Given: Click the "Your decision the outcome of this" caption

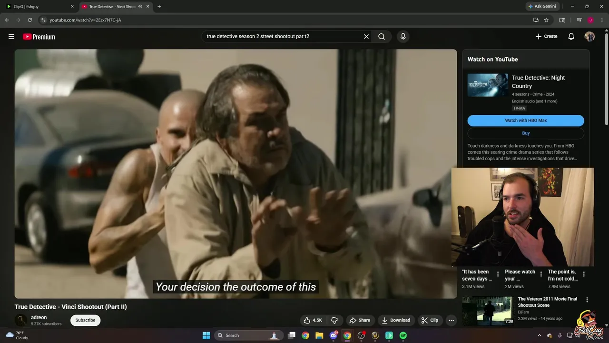Looking at the screenshot, I should pyautogui.click(x=236, y=287).
